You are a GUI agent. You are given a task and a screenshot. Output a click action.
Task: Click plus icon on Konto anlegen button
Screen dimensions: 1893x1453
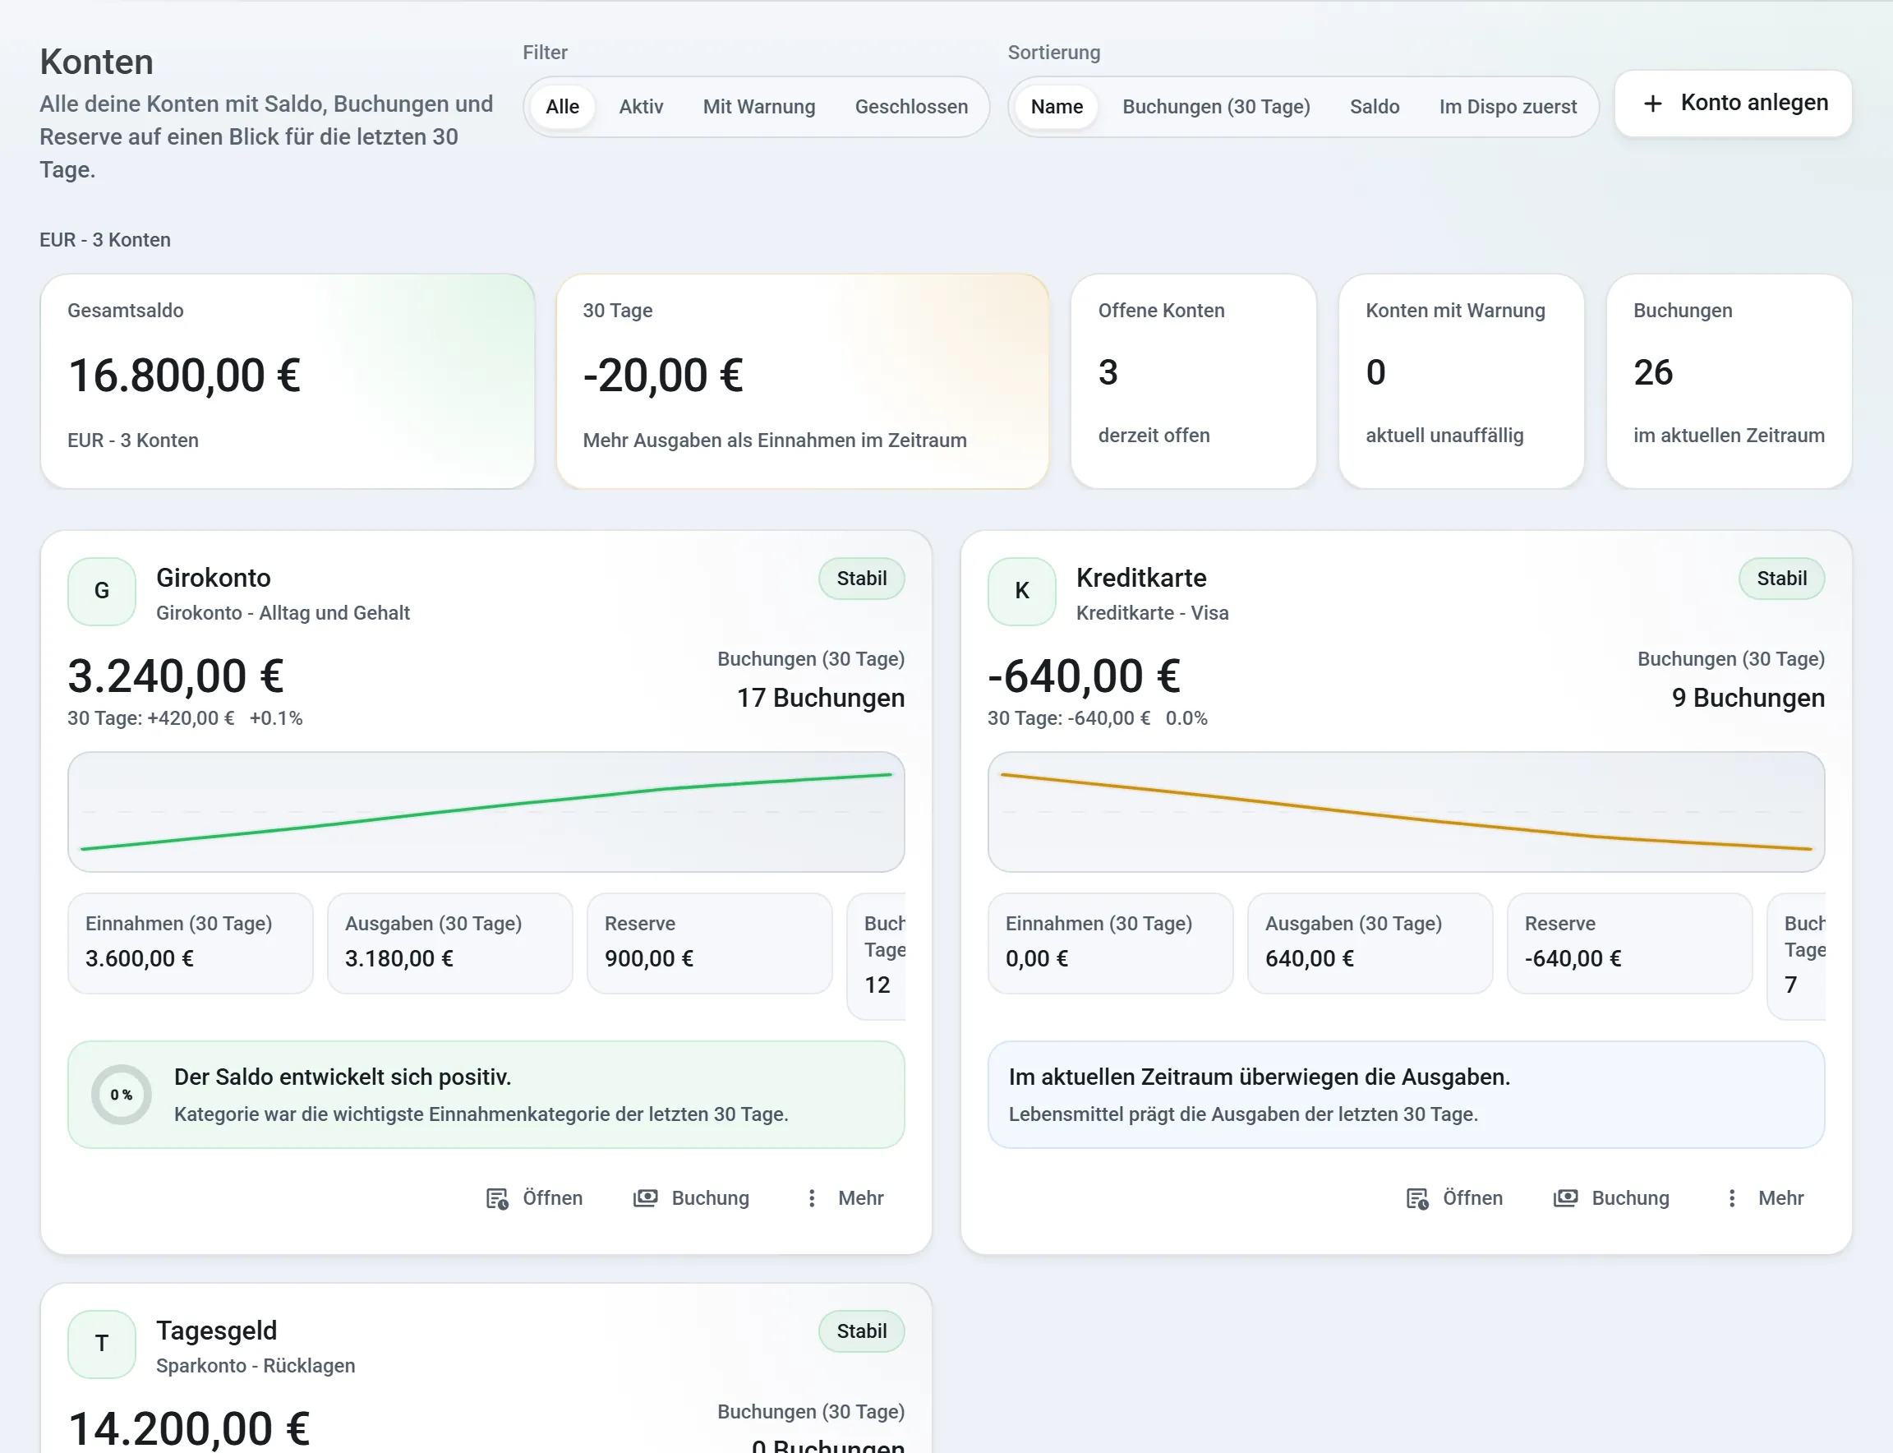1651,104
